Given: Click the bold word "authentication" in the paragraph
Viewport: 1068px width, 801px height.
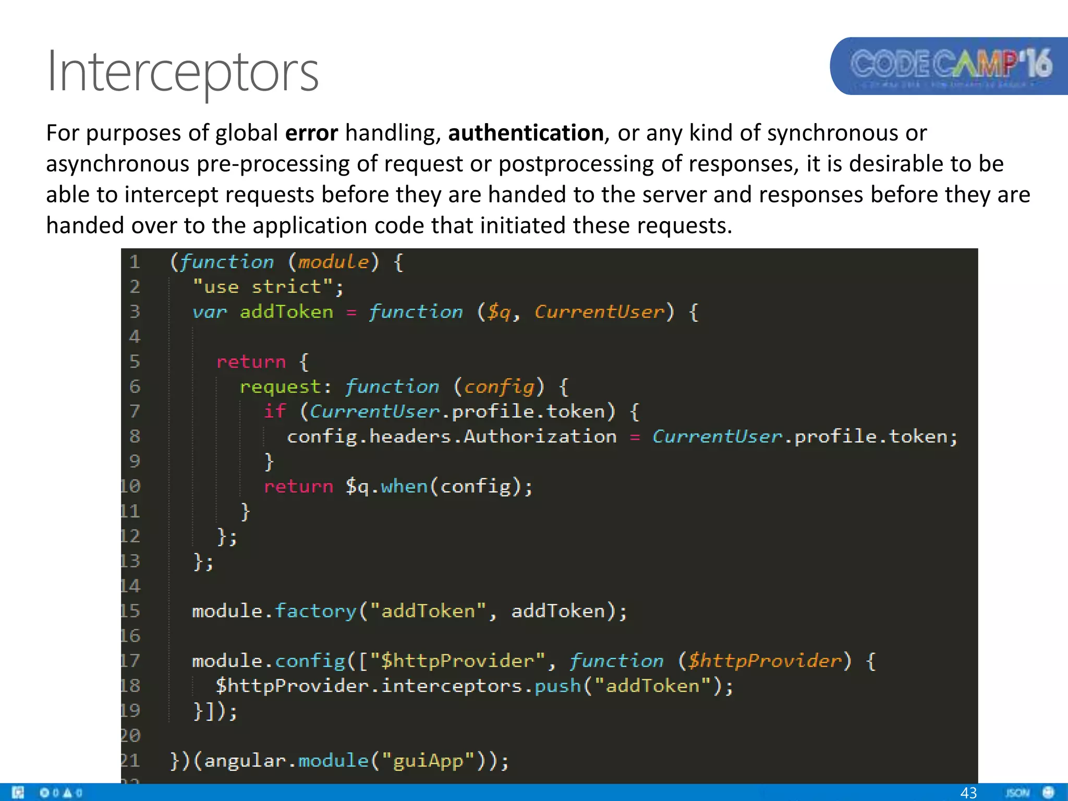Looking at the screenshot, I should 526,132.
